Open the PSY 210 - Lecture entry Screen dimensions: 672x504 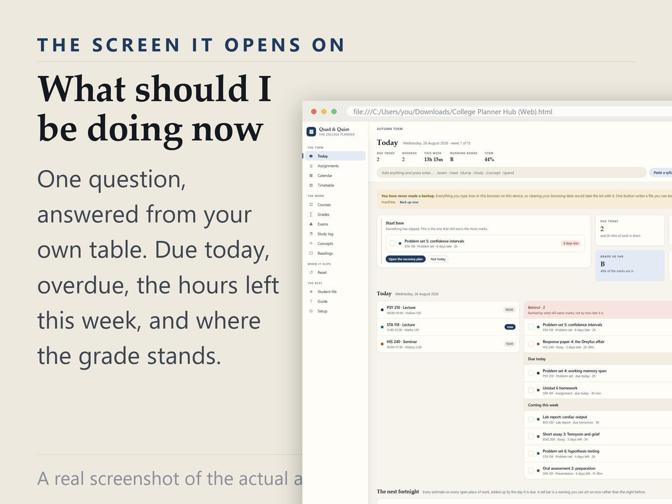pyautogui.click(x=448, y=310)
